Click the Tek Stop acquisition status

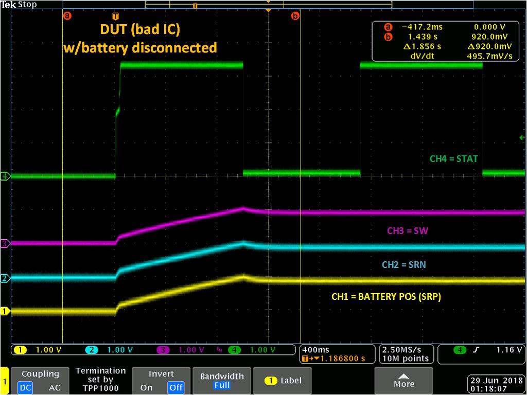pyautogui.click(x=19, y=5)
